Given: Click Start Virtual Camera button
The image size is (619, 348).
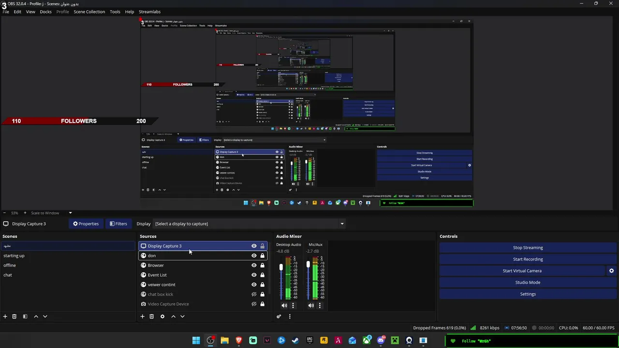Looking at the screenshot, I should click(x=522, y=271).
